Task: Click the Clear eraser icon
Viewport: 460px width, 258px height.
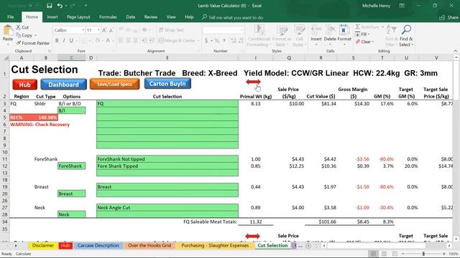Action: click(358, 42)
